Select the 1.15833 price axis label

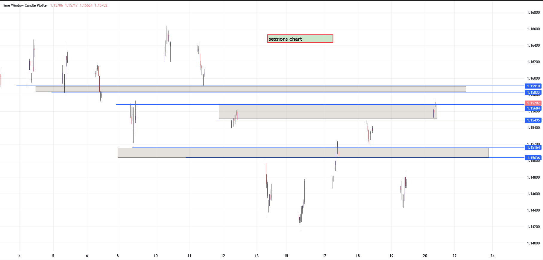pyautogui.click(x=533, y=92)
